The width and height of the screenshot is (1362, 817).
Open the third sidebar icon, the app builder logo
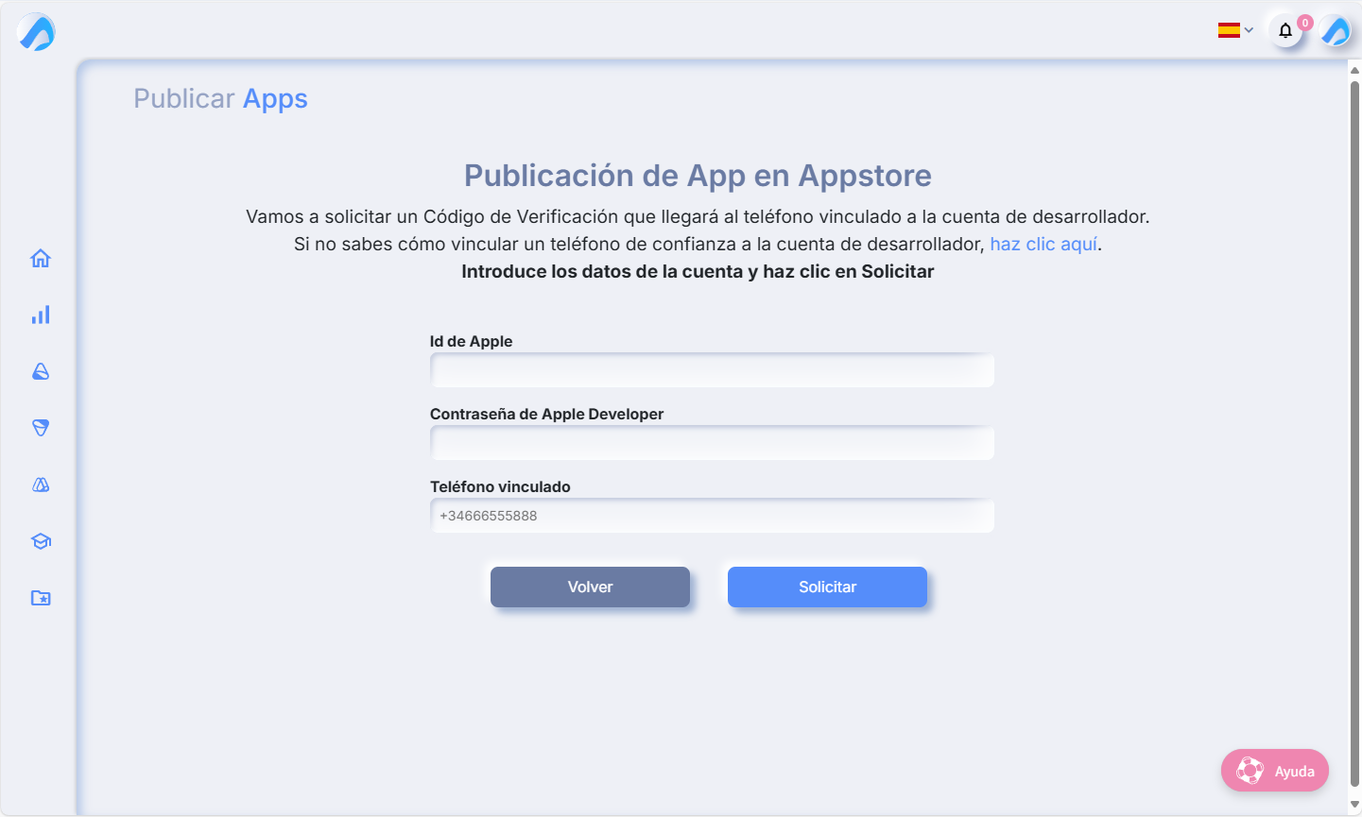[41, 371]
